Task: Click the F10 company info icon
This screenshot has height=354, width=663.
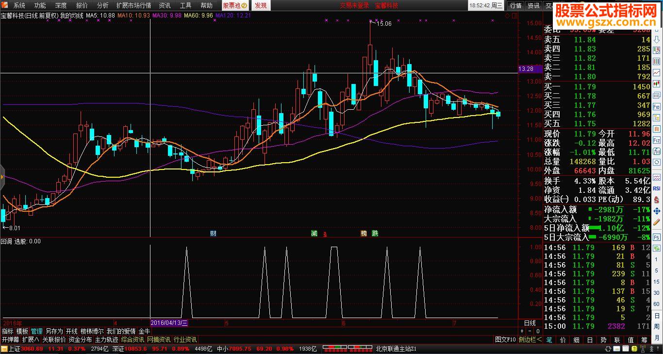Action: (657, 106)
